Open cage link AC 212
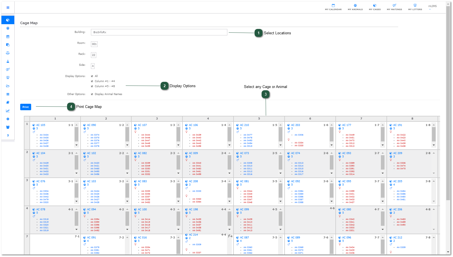The height and width of the screenshot is (257, 453). coord(398,238)
